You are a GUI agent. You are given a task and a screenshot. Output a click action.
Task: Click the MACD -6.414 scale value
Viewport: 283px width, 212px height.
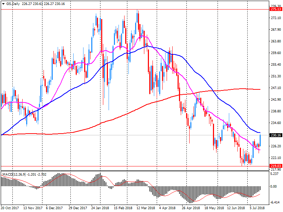275,202
